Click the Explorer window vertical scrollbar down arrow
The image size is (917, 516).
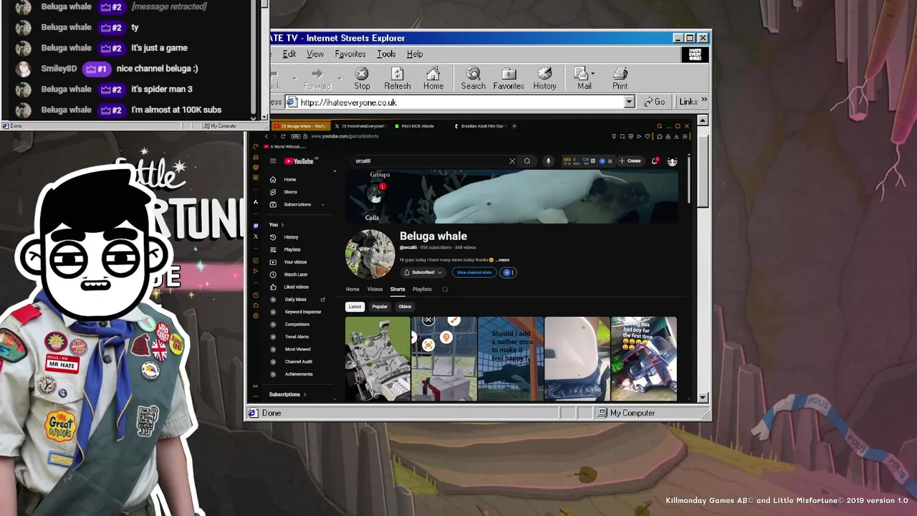click(x=703, y=398)
